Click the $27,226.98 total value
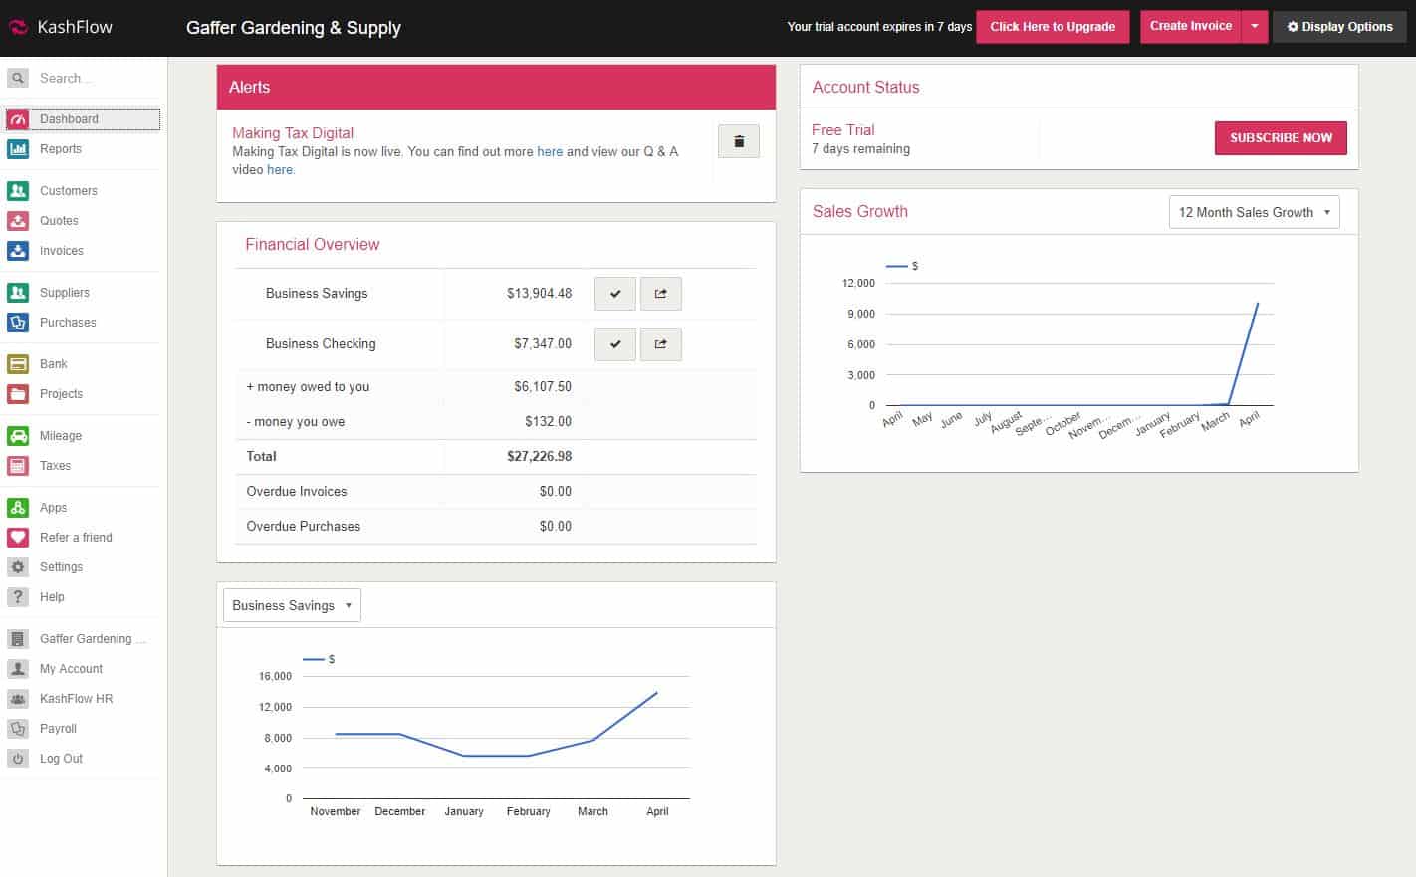This screenshot has height=877, width=1416. [539, 457]
